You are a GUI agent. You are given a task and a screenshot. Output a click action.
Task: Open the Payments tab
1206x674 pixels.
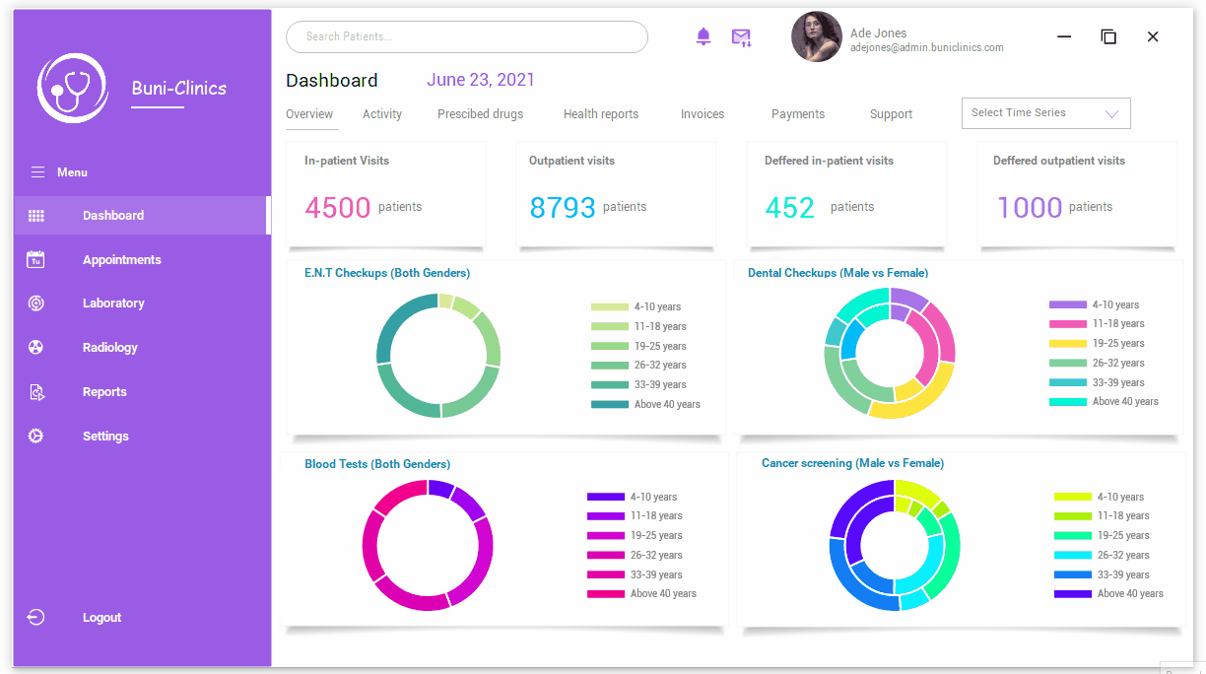coord(798,114)
